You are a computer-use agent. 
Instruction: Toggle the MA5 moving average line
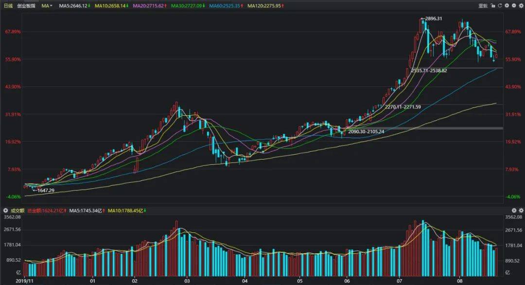pyautogui.click(x=72, y=6)
